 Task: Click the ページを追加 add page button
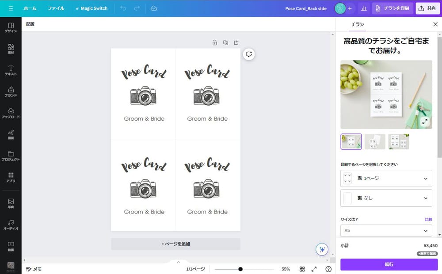(x=175, y=244)
